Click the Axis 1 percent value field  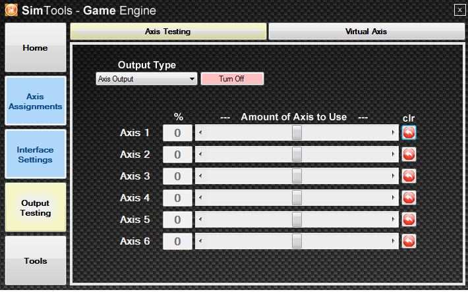coord(177,133)
